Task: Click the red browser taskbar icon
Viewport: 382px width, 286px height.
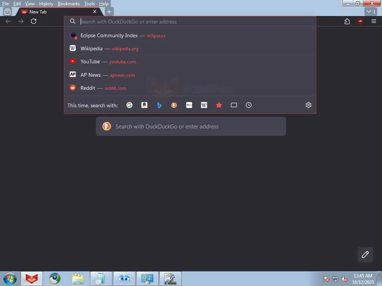Action: [32, 279]
